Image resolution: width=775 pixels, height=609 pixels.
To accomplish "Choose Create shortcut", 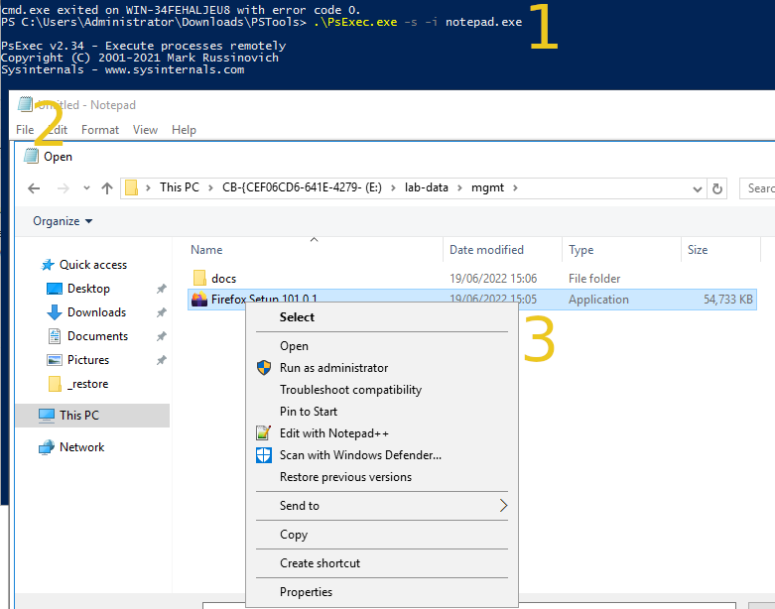I will pyautogui.click(x=382, y=563).
